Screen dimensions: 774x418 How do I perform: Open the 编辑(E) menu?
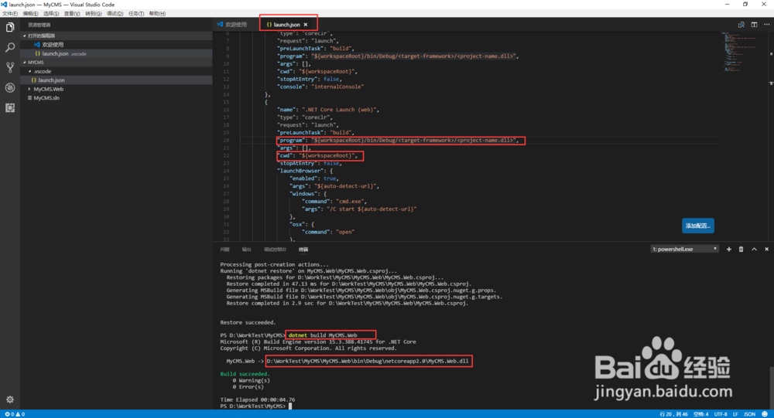31,14
